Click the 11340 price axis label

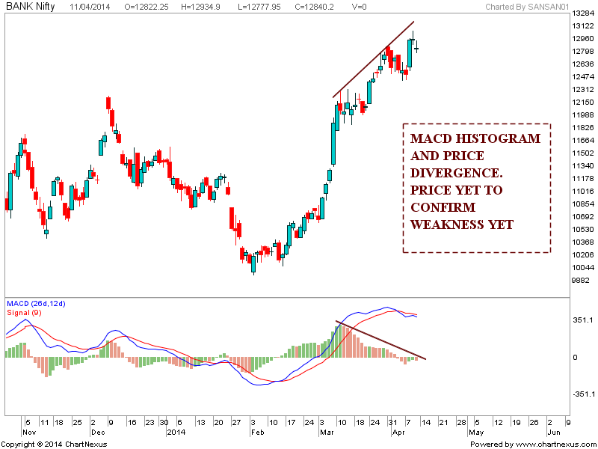(583, 165)
